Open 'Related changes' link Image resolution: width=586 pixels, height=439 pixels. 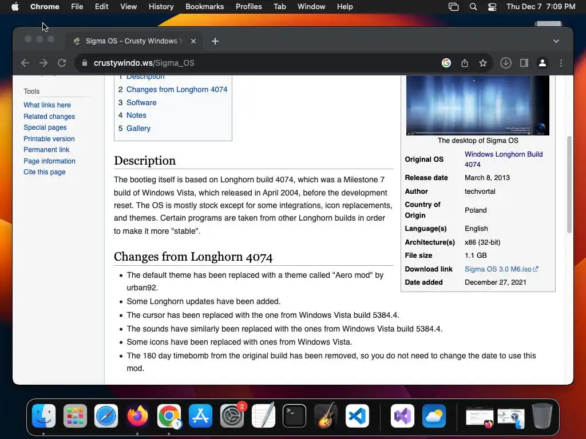pos(49,117)
